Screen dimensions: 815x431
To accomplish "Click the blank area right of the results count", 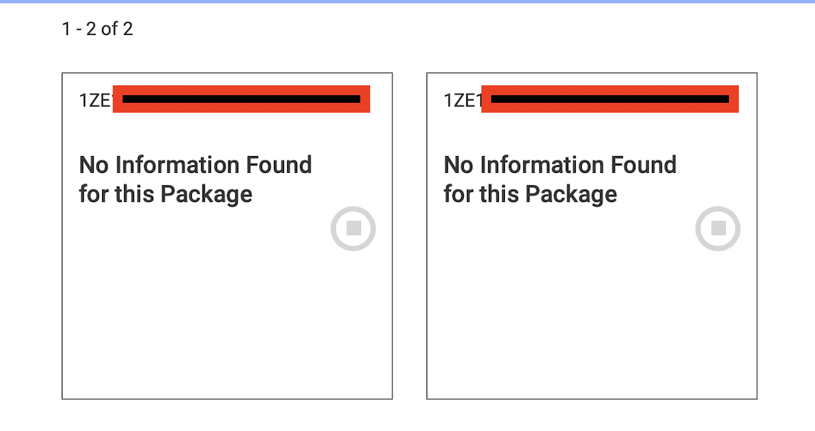I will (x=457, y=30).
